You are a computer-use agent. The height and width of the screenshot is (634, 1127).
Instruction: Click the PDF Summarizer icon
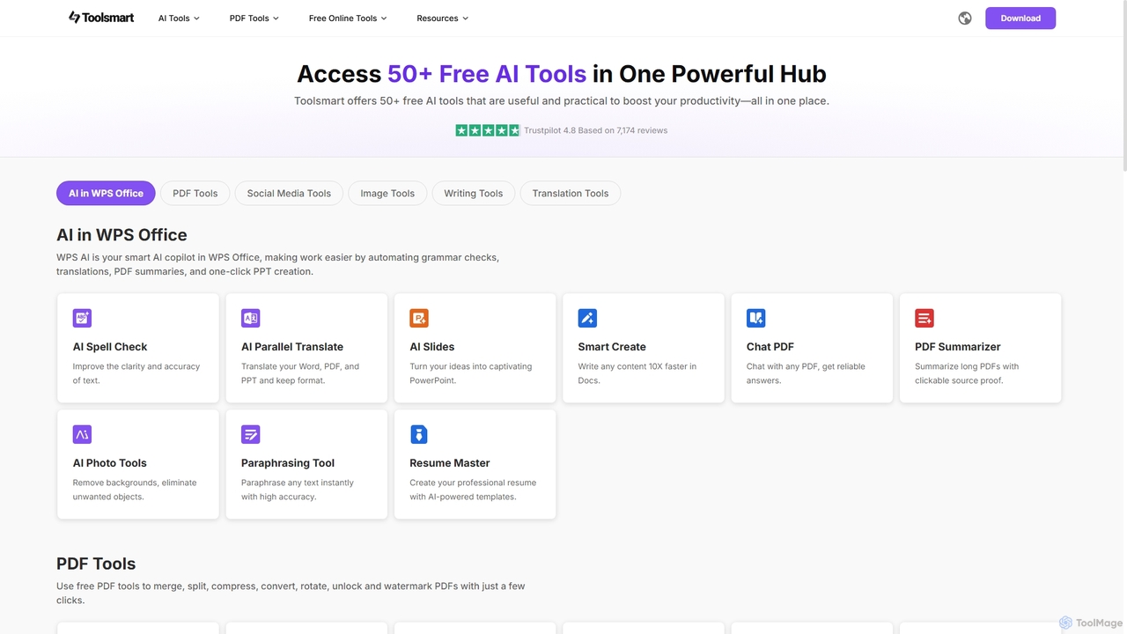(924, 318)
